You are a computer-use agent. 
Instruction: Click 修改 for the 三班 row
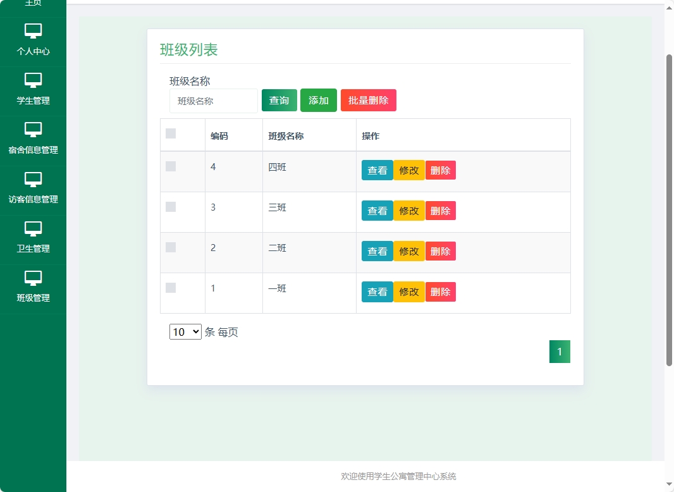(408, 211)
